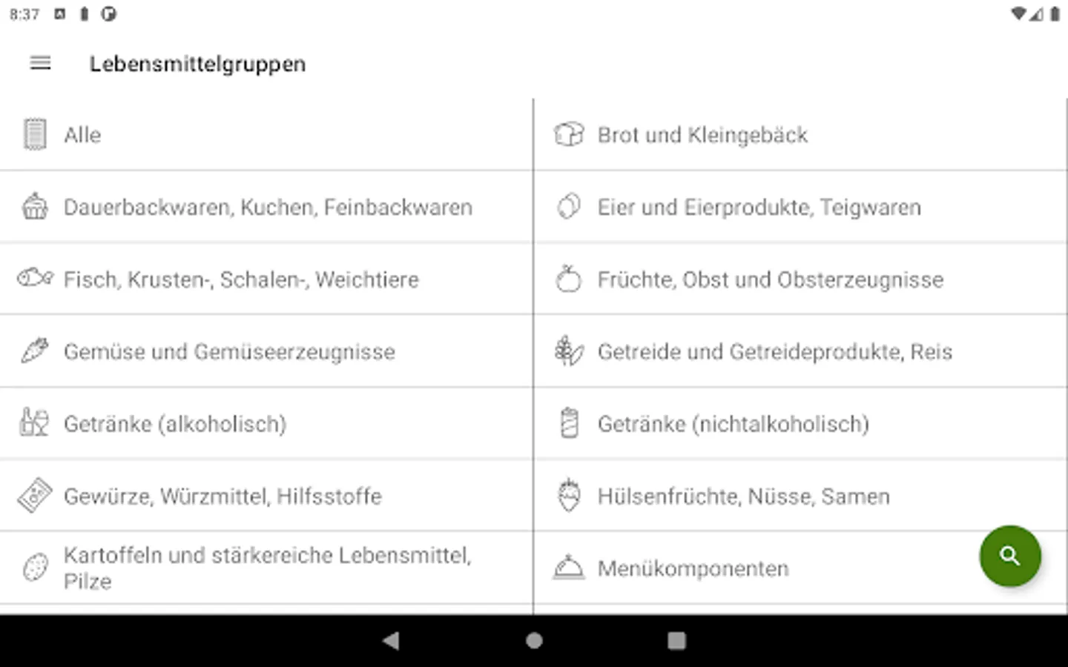1068x667 pixels.
Task: Tap the Android back navigation button
Action: point(391,640)
